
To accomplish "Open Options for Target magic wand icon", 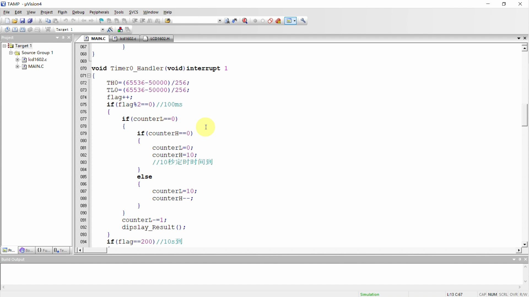I will click(x=110, y=30).
